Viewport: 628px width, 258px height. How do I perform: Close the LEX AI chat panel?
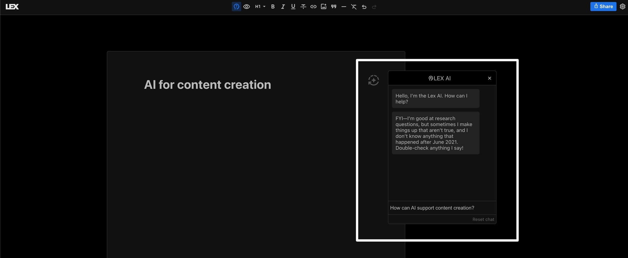pos(489,78)
